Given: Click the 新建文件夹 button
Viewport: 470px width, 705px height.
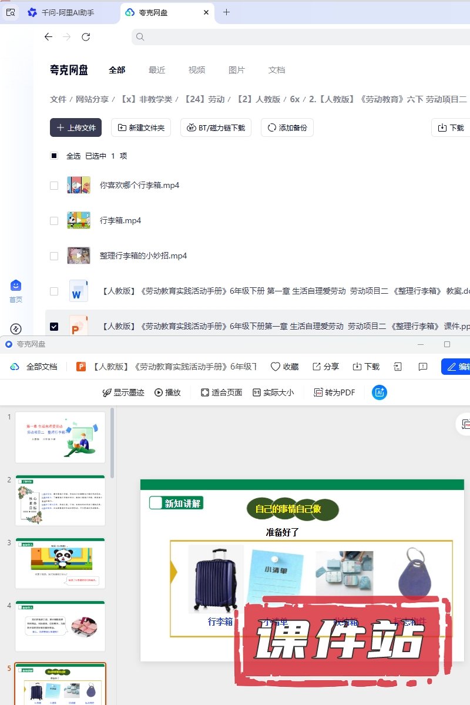Looking at the screenshot, I should [x=141, y=127].
